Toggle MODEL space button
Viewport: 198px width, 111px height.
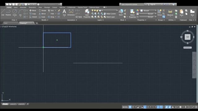coord(125,107)
